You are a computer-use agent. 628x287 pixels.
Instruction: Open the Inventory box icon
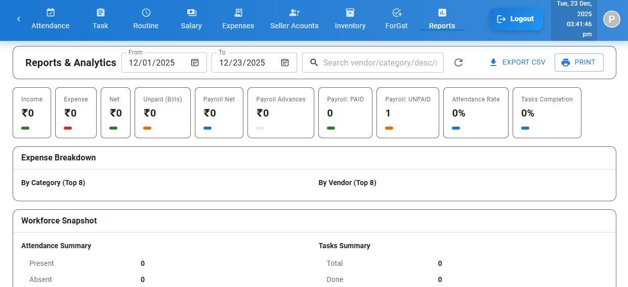coord(350,13)
